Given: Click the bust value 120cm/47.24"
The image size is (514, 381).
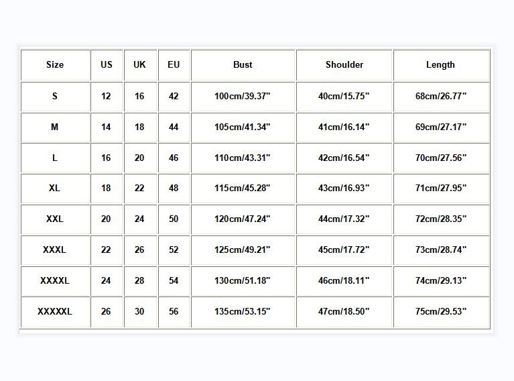Looking at the screenshot, I should click(x=243, y=219).
